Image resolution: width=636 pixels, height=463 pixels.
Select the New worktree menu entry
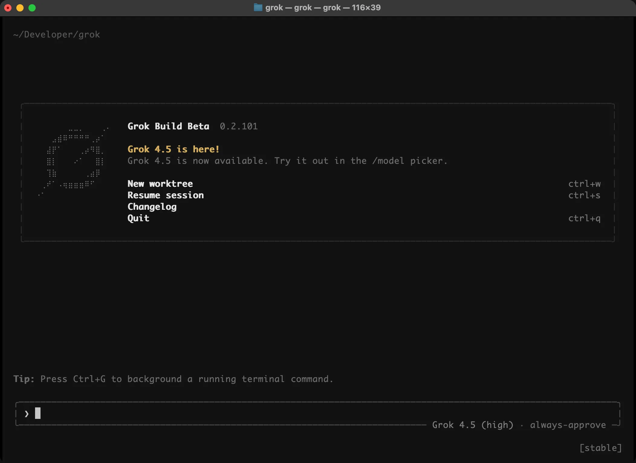(160, 184)
